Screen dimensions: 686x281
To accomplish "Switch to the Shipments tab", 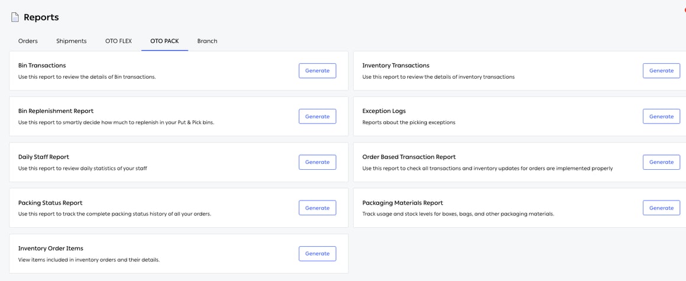I will coord(72,41).
